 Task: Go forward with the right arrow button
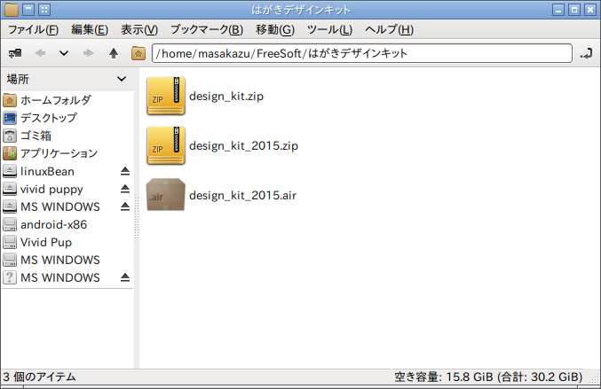pyautogui.click(x=89, y=53)
